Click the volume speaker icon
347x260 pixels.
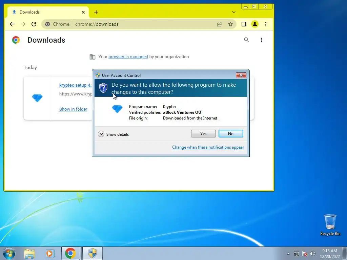[x=313, y=254]
